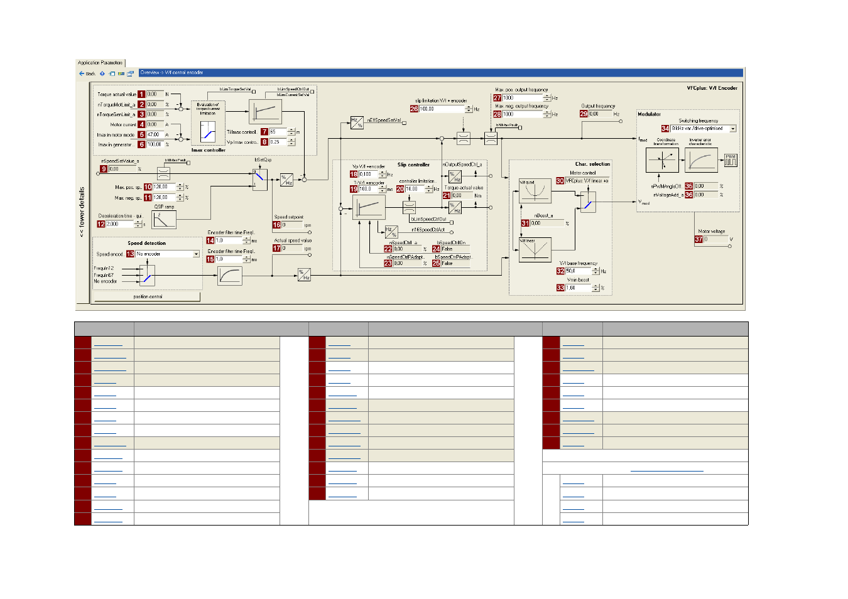
Task: Click the bNMaxFault indicator near nSpeedSetValue_a
Action: [188, 163]
